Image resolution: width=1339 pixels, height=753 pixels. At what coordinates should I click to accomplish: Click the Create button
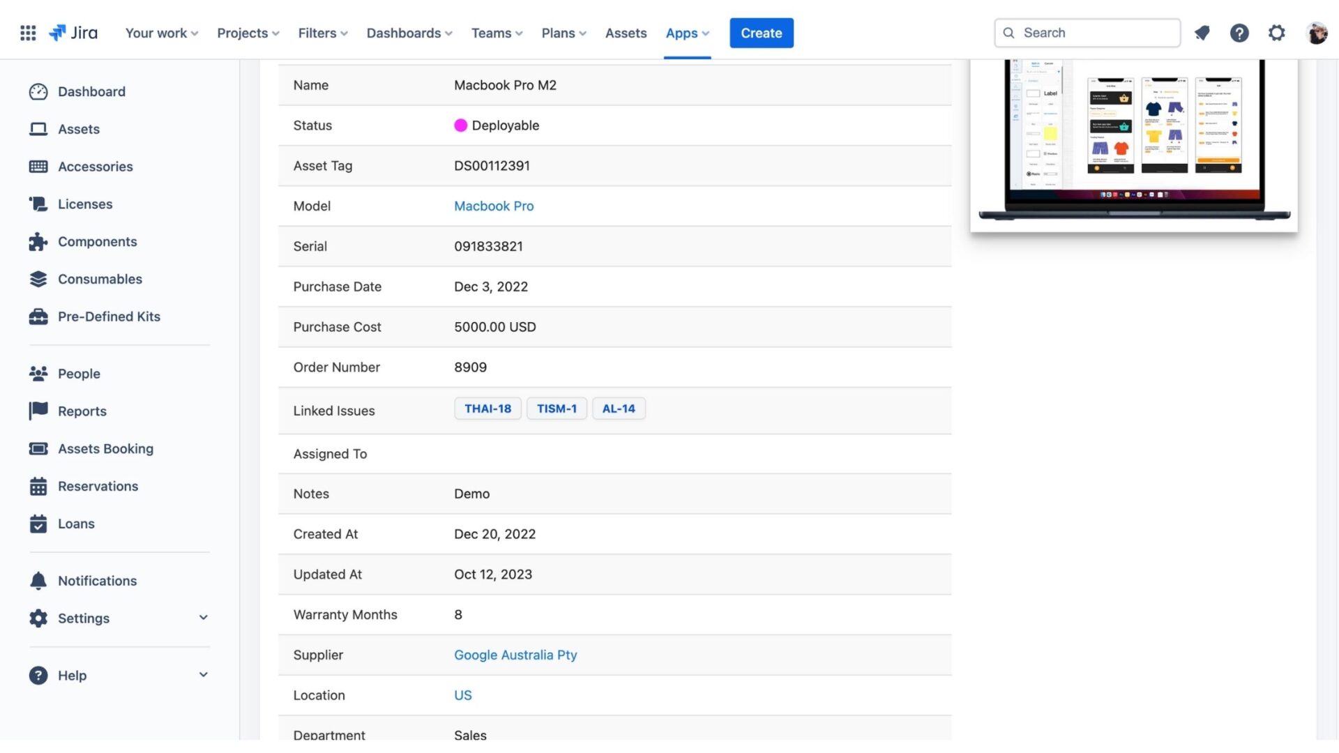tap(761, 33)
